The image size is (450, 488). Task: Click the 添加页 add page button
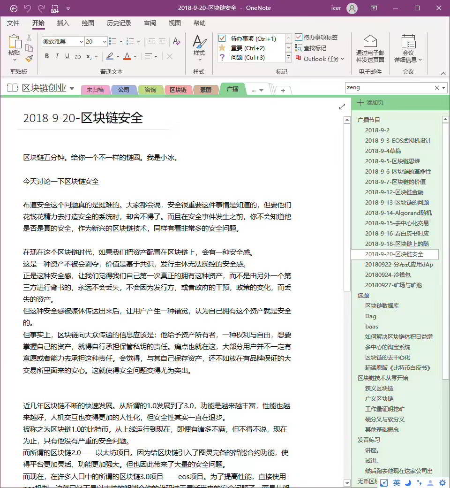(x=370, y=102)
